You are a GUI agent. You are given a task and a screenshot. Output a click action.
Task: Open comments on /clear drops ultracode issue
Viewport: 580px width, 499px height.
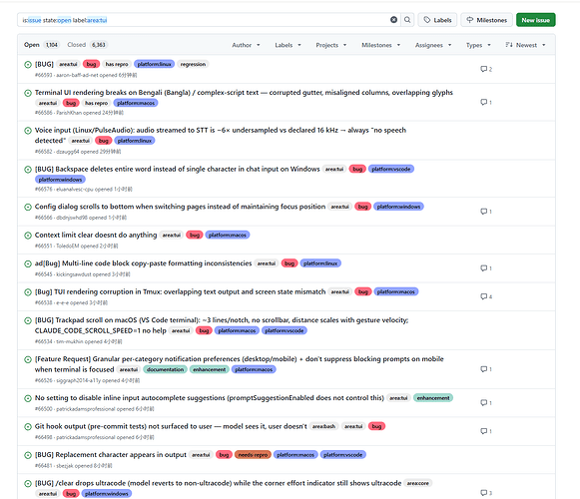(x=486, y=493)
